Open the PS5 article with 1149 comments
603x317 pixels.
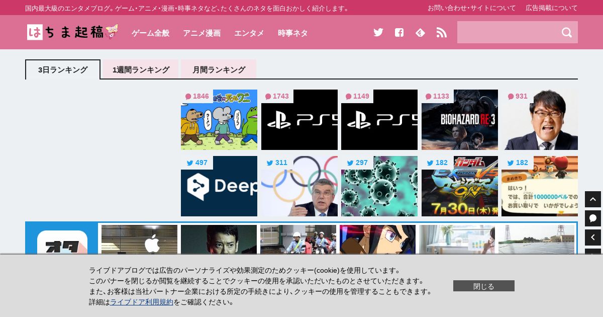379,120
